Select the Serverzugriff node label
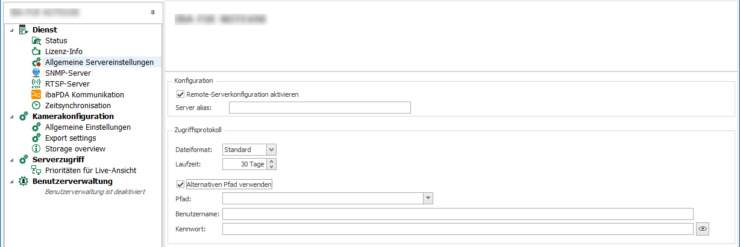740x247 pixels. (x=58, y=159)
